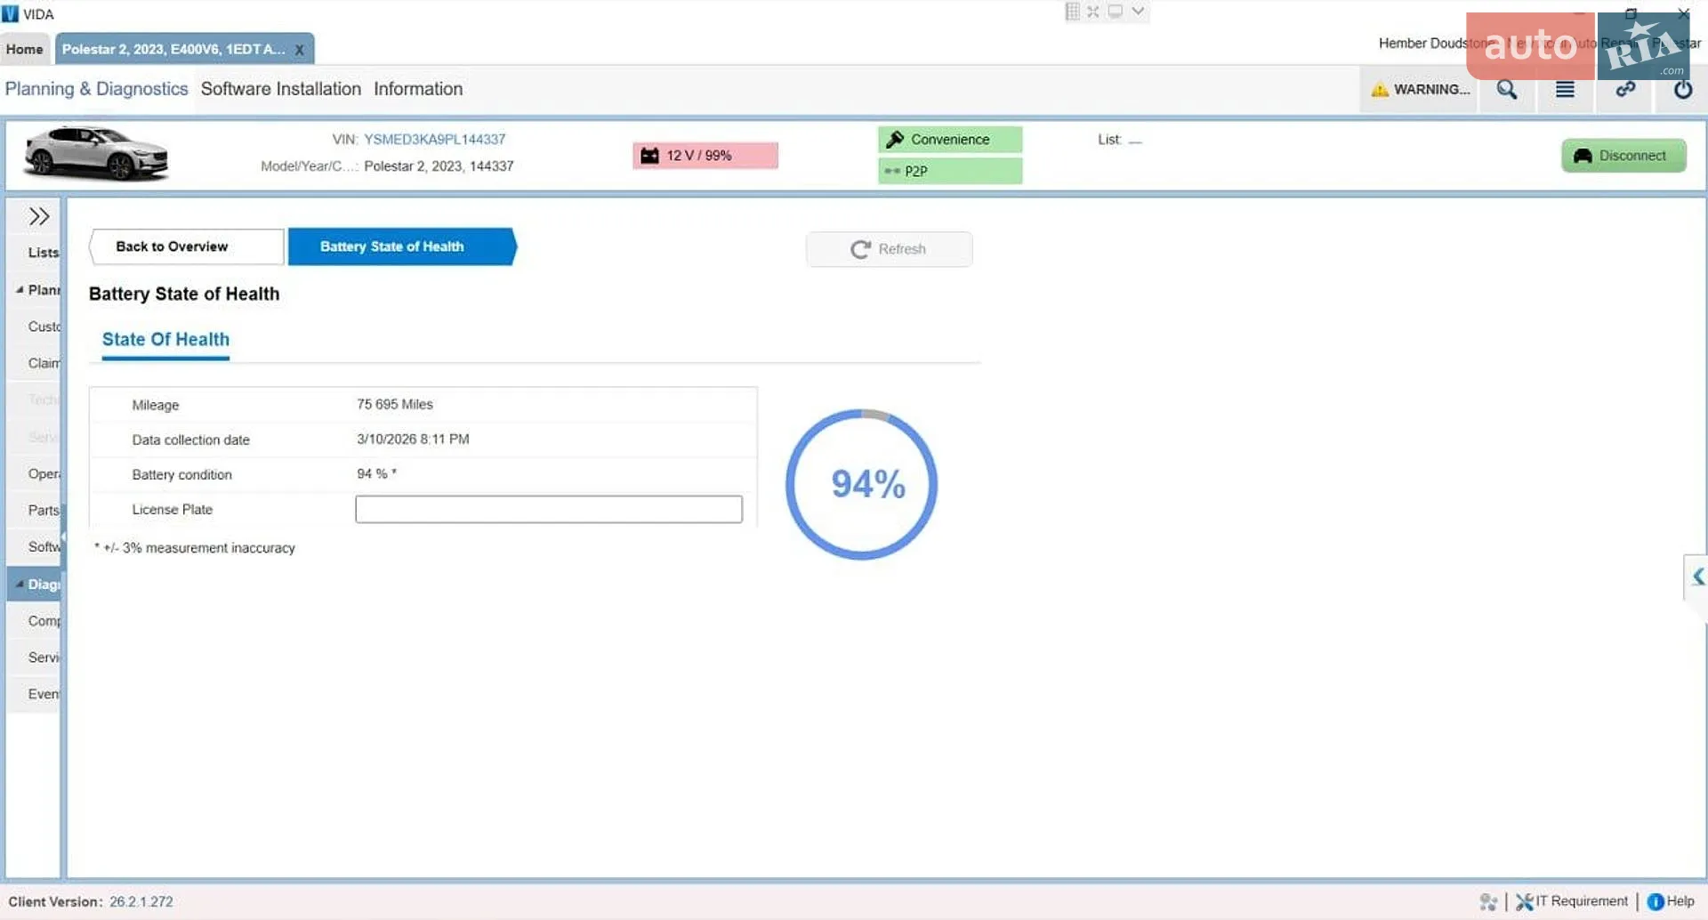Image resolution: width=1708 pixels, height=920 pixels.
Task: Open Software Installation menu
Action: tap(281, 89)
